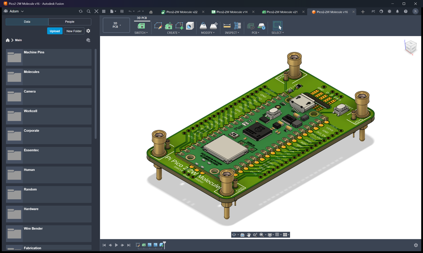This screenshot has height=253, width=423.
Task: Click the Grid and Snaps icon
Action: (277, 235)
